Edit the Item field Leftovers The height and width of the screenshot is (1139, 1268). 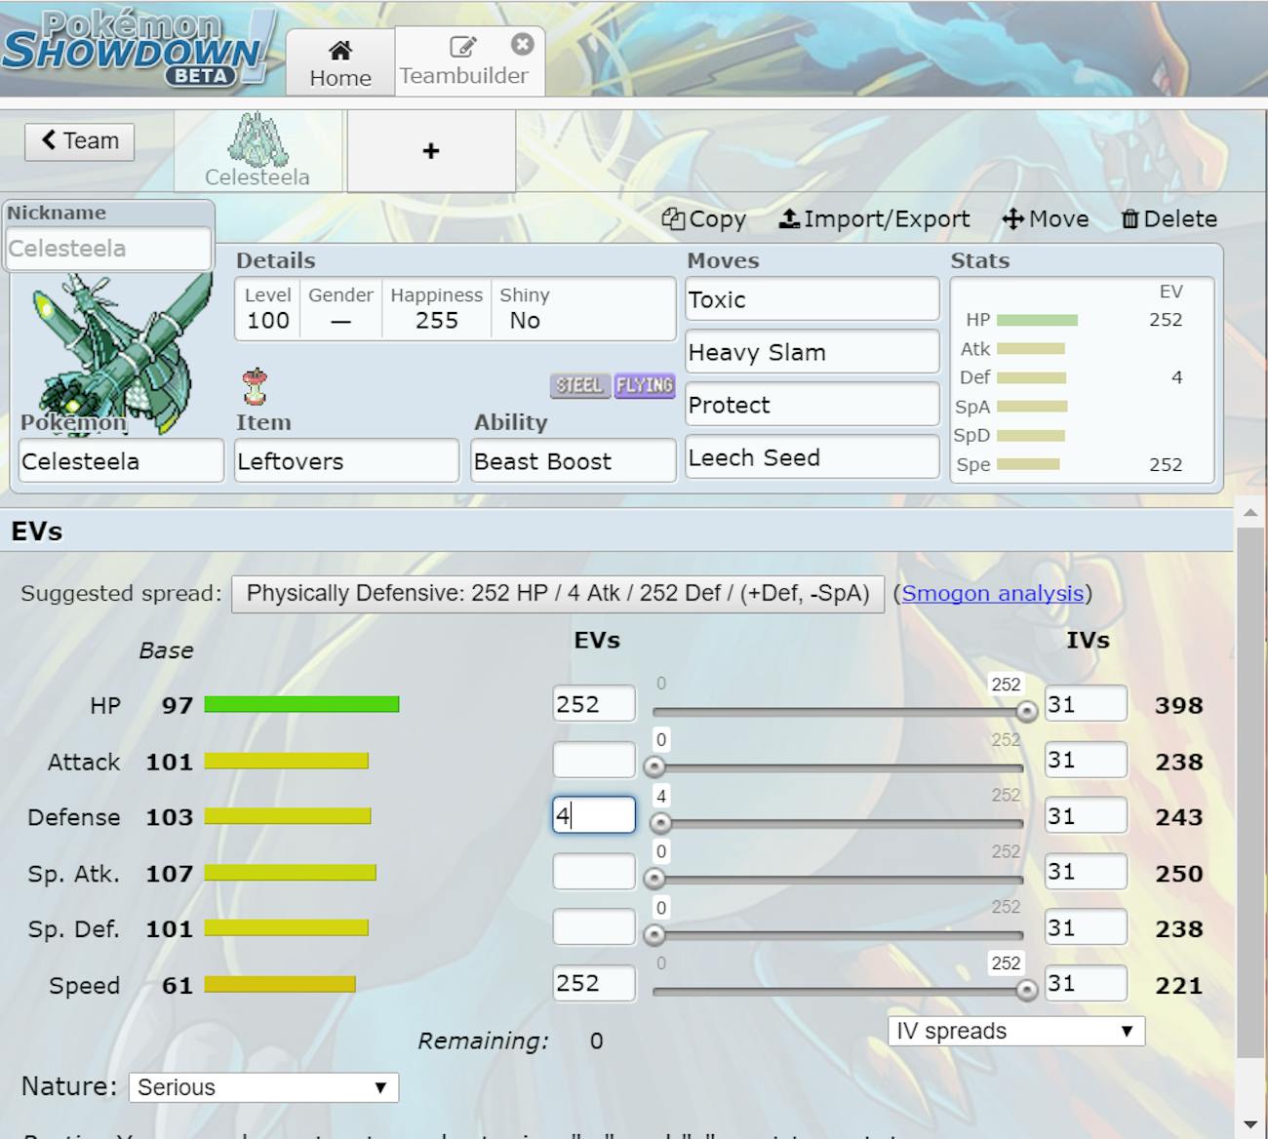coord(346,460)
